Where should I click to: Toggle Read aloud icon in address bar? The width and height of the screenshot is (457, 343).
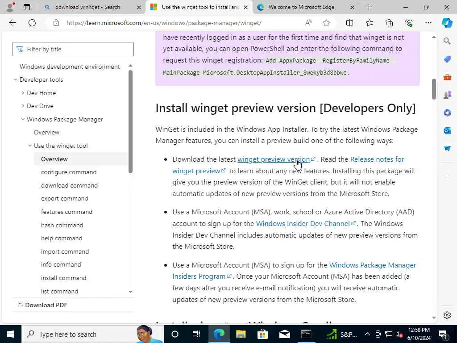[x=308, y=23]
